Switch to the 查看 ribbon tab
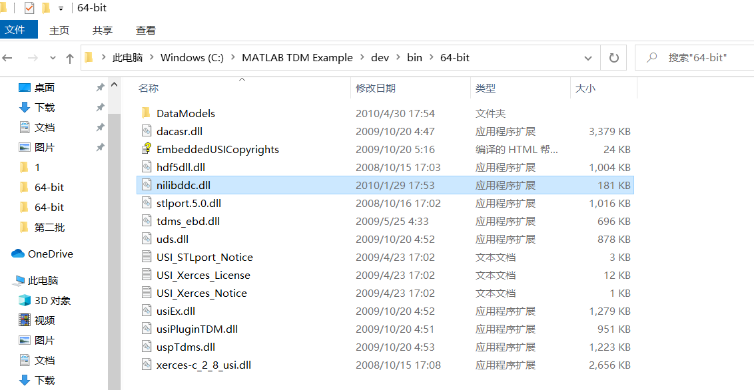The height and width of the screenshot is (390, 754). tap(146, 30)
